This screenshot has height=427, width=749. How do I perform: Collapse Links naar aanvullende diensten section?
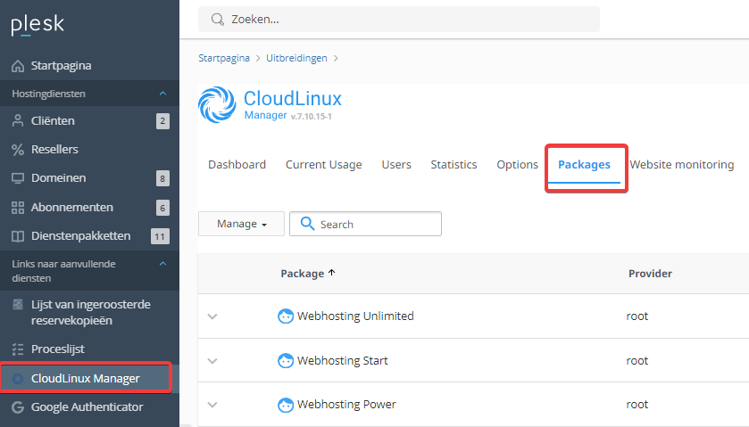(x=162, y=264)
